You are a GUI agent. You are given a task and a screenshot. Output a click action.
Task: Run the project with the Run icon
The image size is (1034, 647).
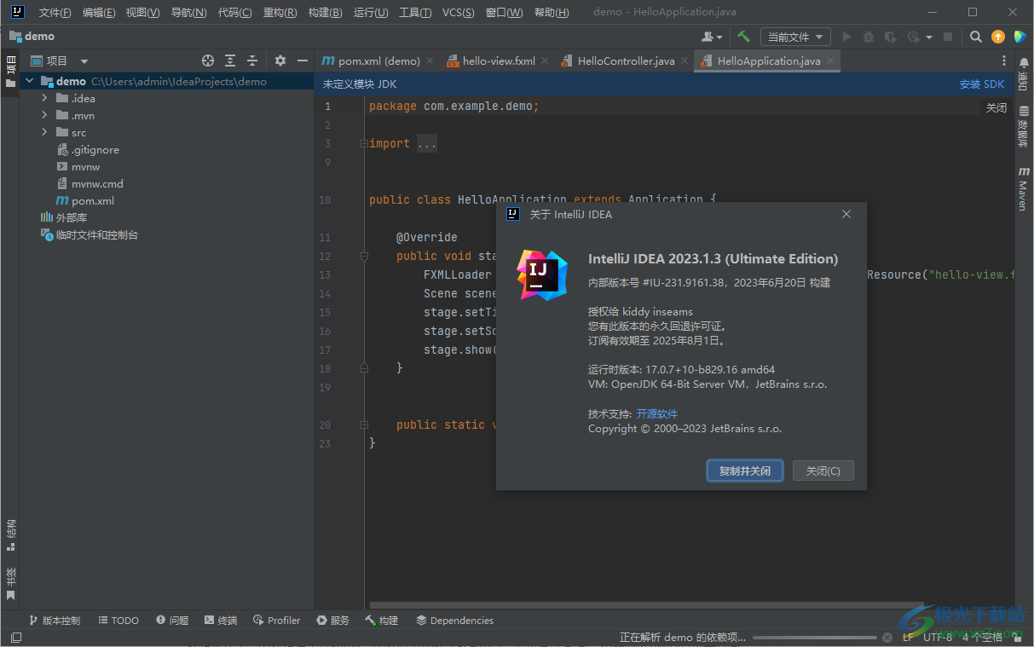coord(847,37)
